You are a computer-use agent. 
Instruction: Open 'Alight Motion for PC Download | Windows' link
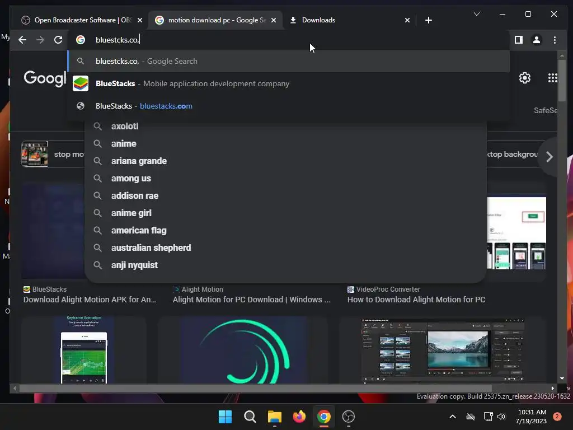pos(251,300)
